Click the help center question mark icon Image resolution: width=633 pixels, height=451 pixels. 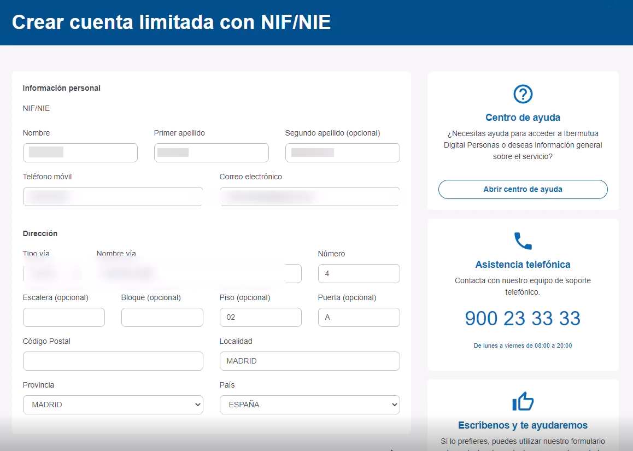click(x=523, y=94)
